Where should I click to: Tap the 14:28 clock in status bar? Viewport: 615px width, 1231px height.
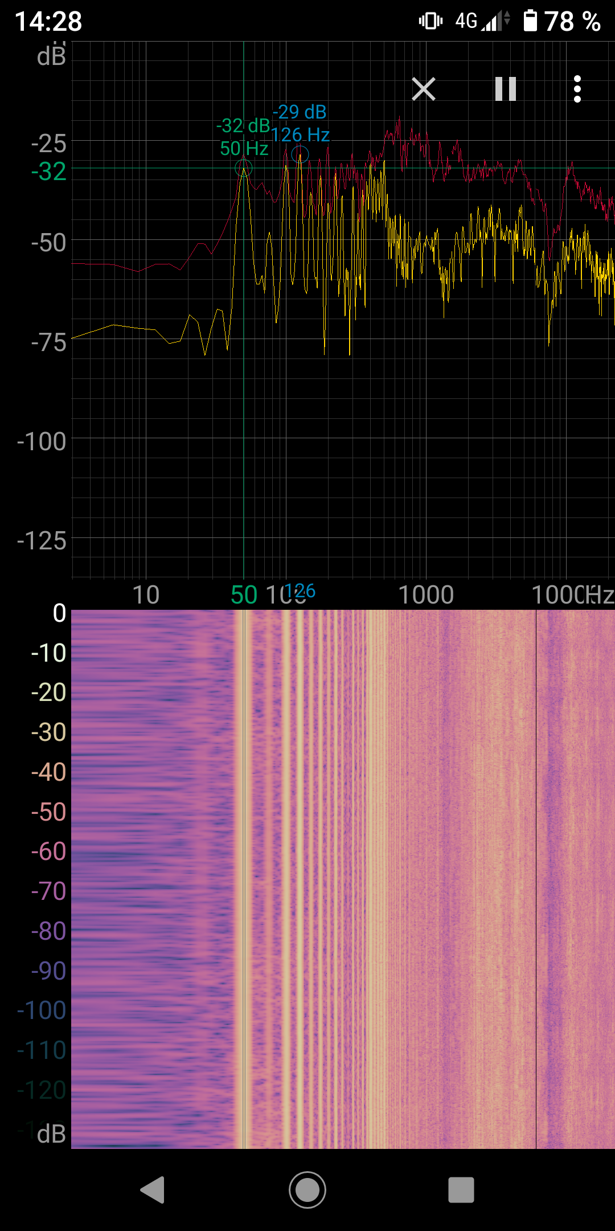(x=48, y=22)
